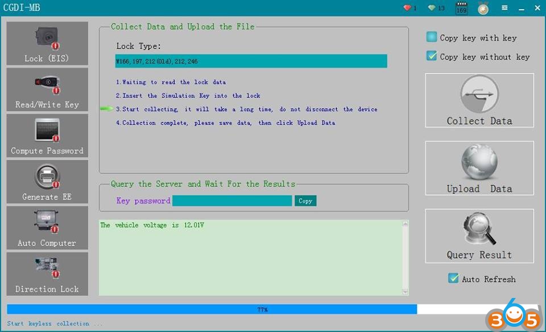
Task: Click the Key password text field
Action: click(x=232, y=201)
